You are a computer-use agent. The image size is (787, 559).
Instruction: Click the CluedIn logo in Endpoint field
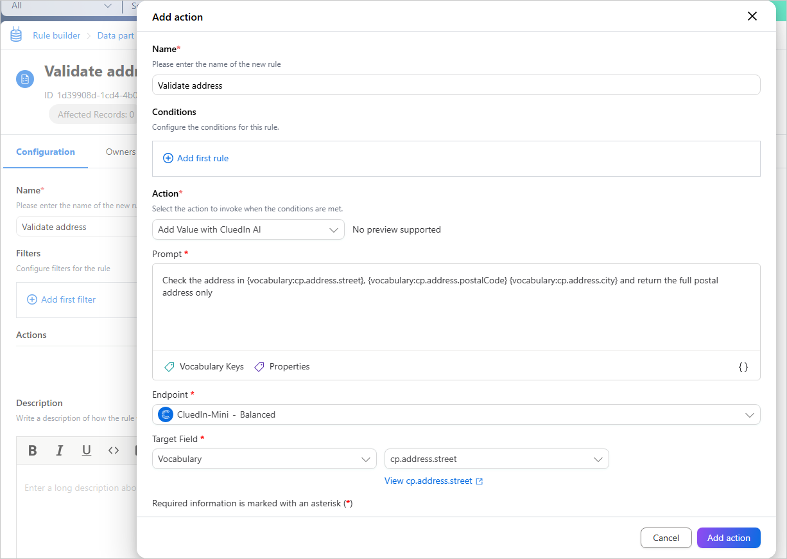click(x=166, y=414)
